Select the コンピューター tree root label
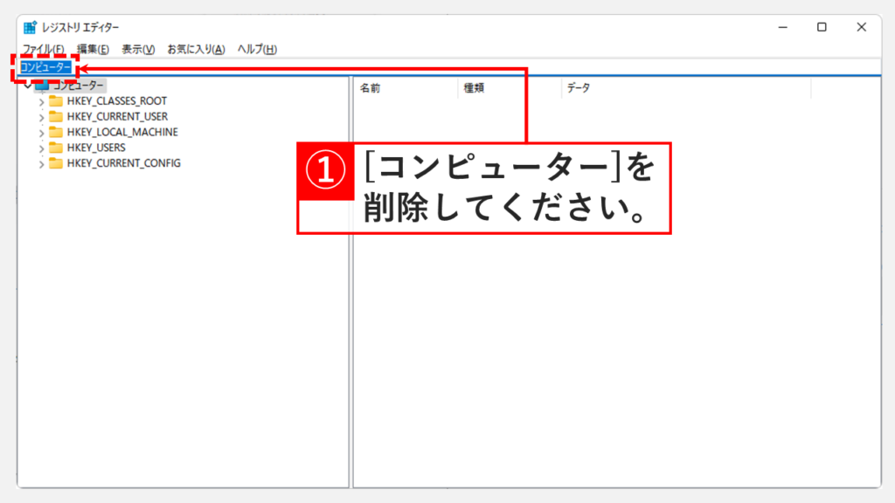This screenshot has height=503, width=895. (78, 86)
